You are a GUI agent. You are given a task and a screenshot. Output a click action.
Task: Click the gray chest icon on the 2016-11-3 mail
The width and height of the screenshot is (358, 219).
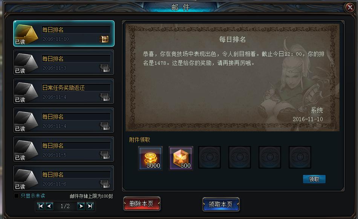click(104, 68)
